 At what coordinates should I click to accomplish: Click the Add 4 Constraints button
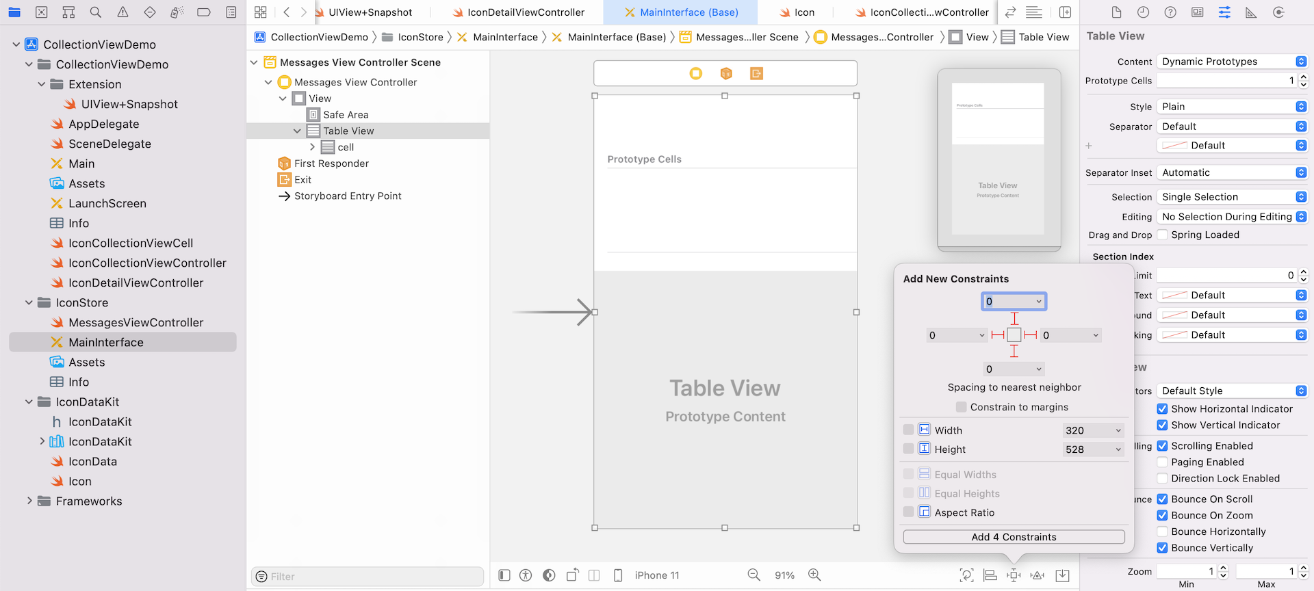tap(1014, 537)
